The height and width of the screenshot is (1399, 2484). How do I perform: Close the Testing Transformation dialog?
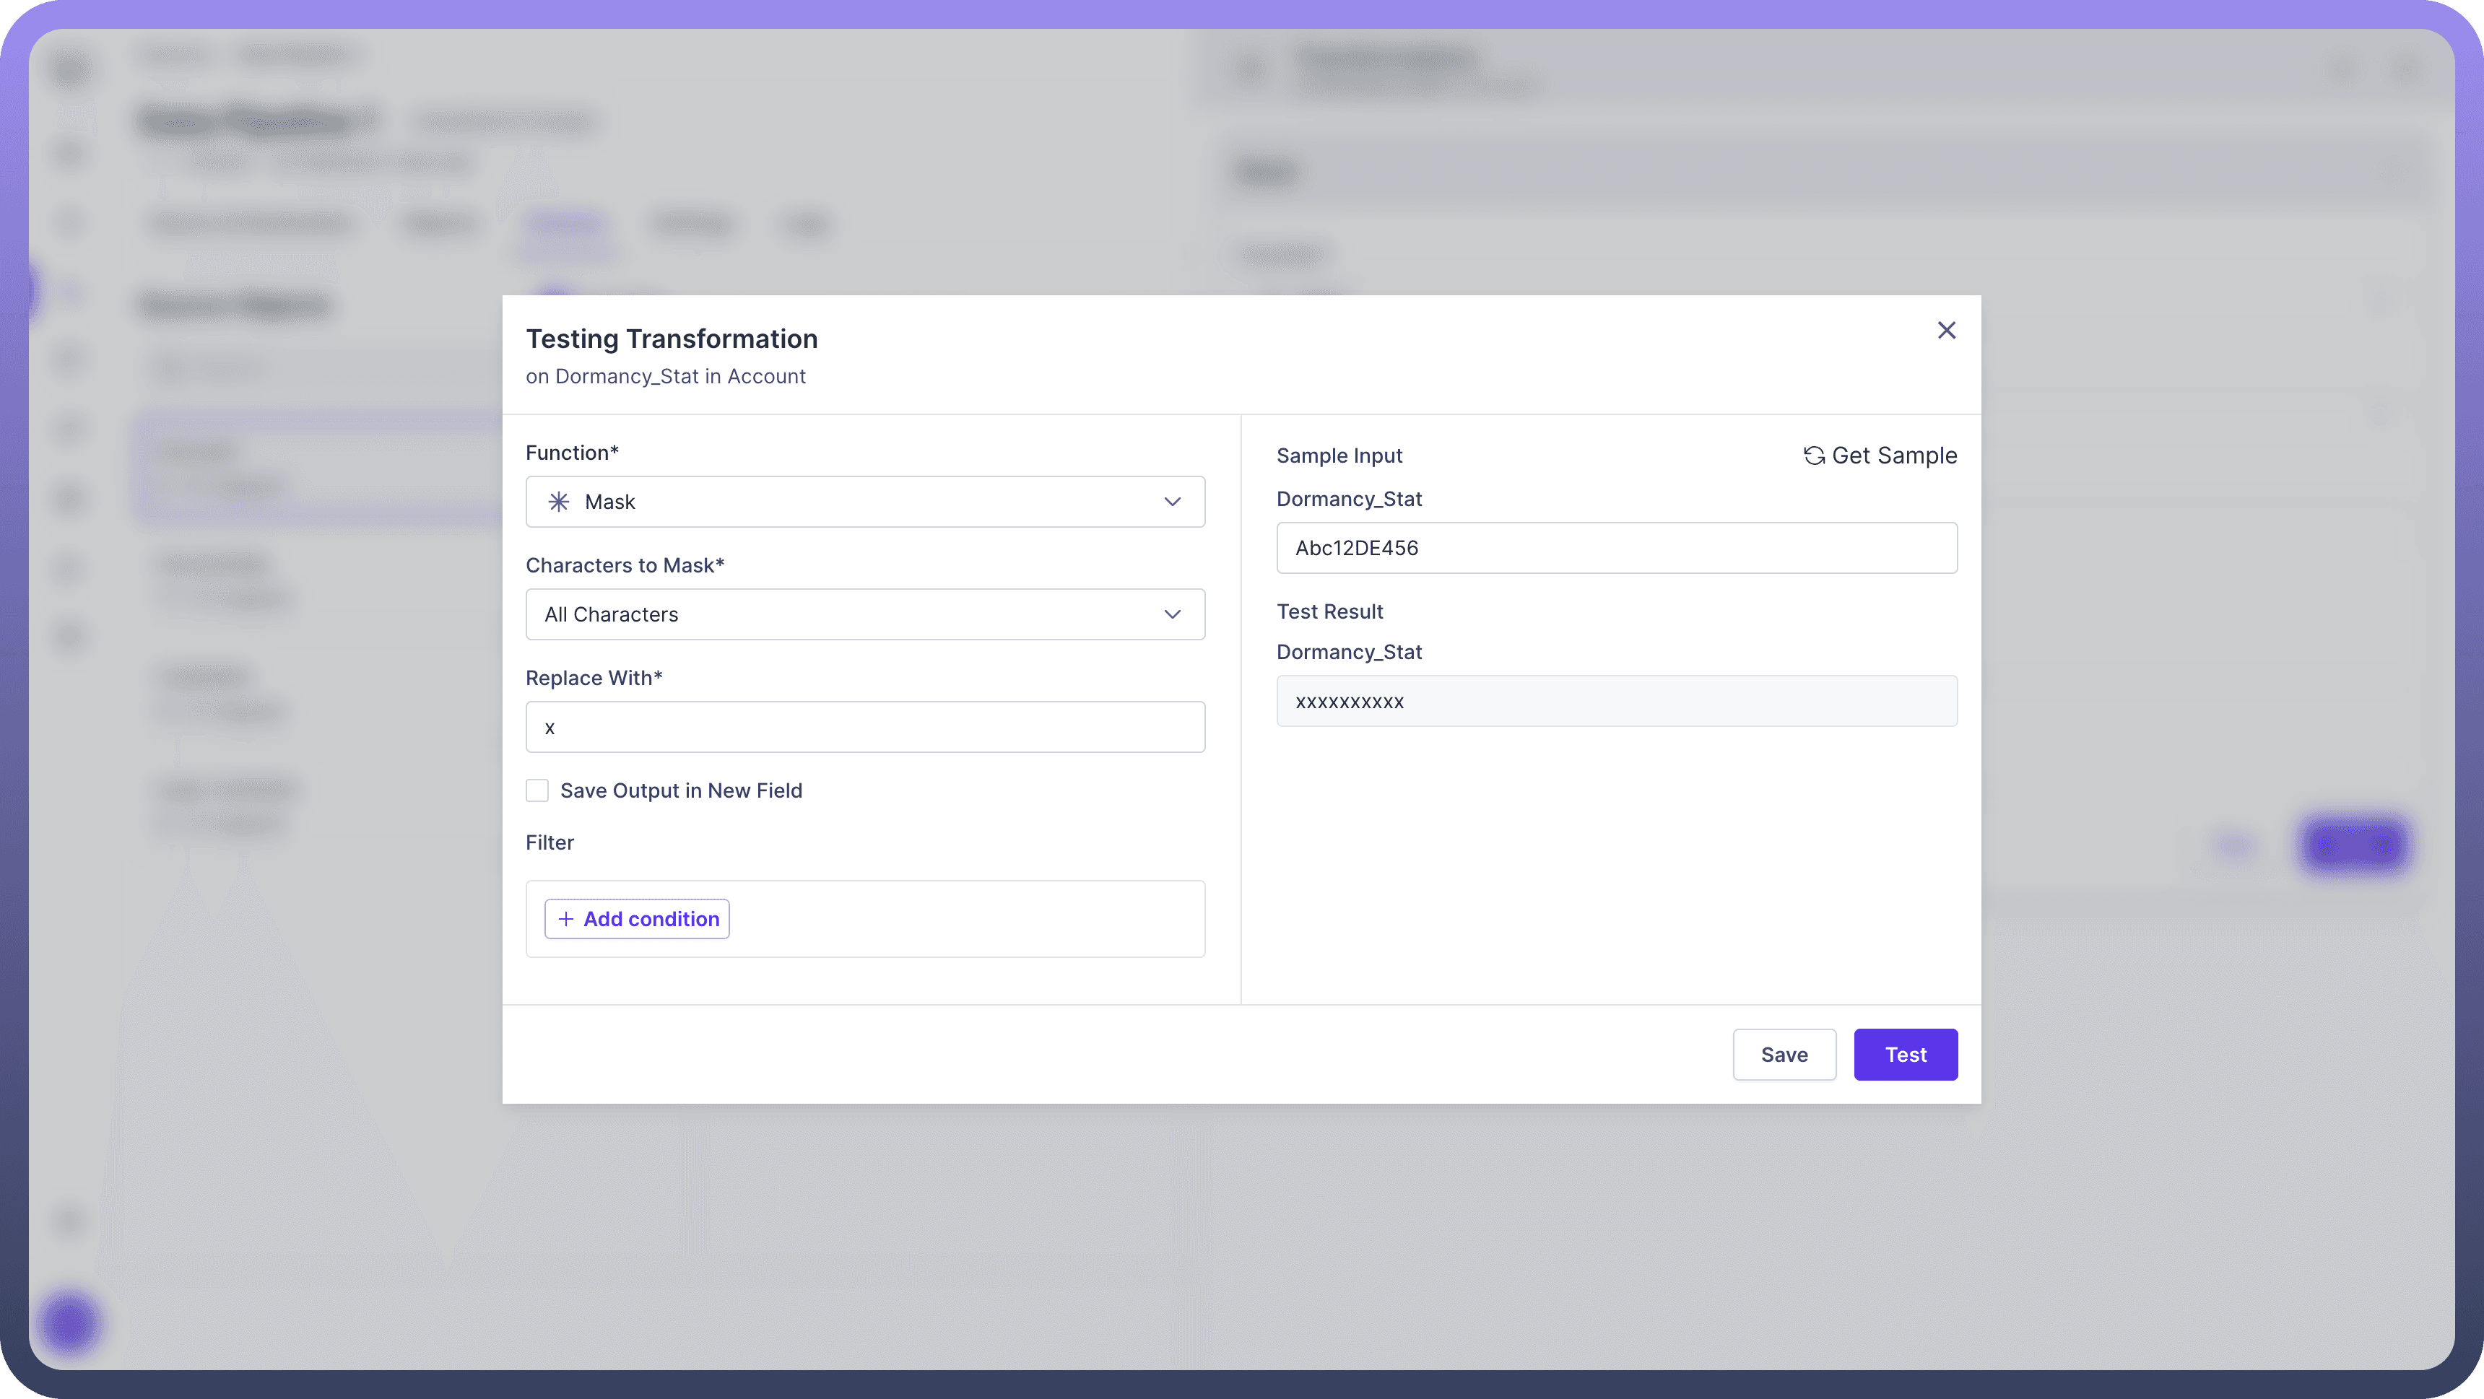[x=1946, y=331]
